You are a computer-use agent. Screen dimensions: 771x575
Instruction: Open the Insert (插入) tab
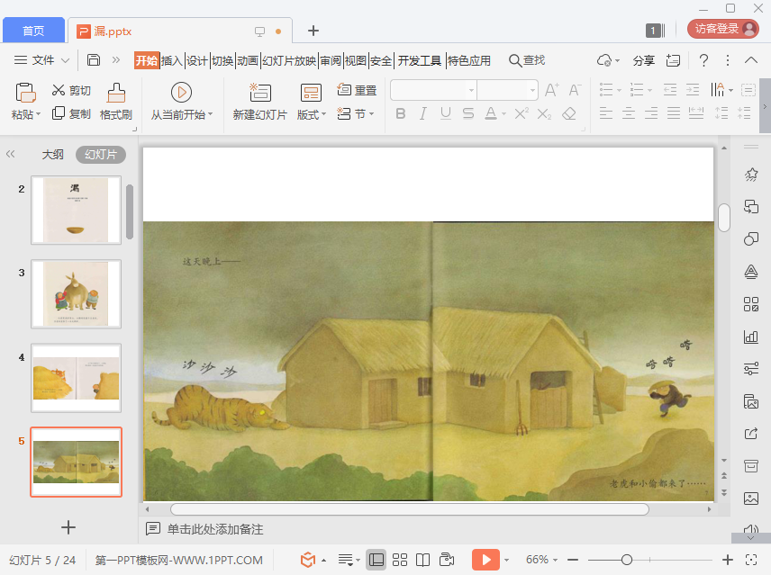172,60
